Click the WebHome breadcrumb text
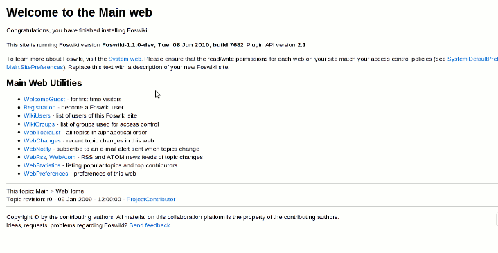498x253 pixels. [x=70, y=191]
